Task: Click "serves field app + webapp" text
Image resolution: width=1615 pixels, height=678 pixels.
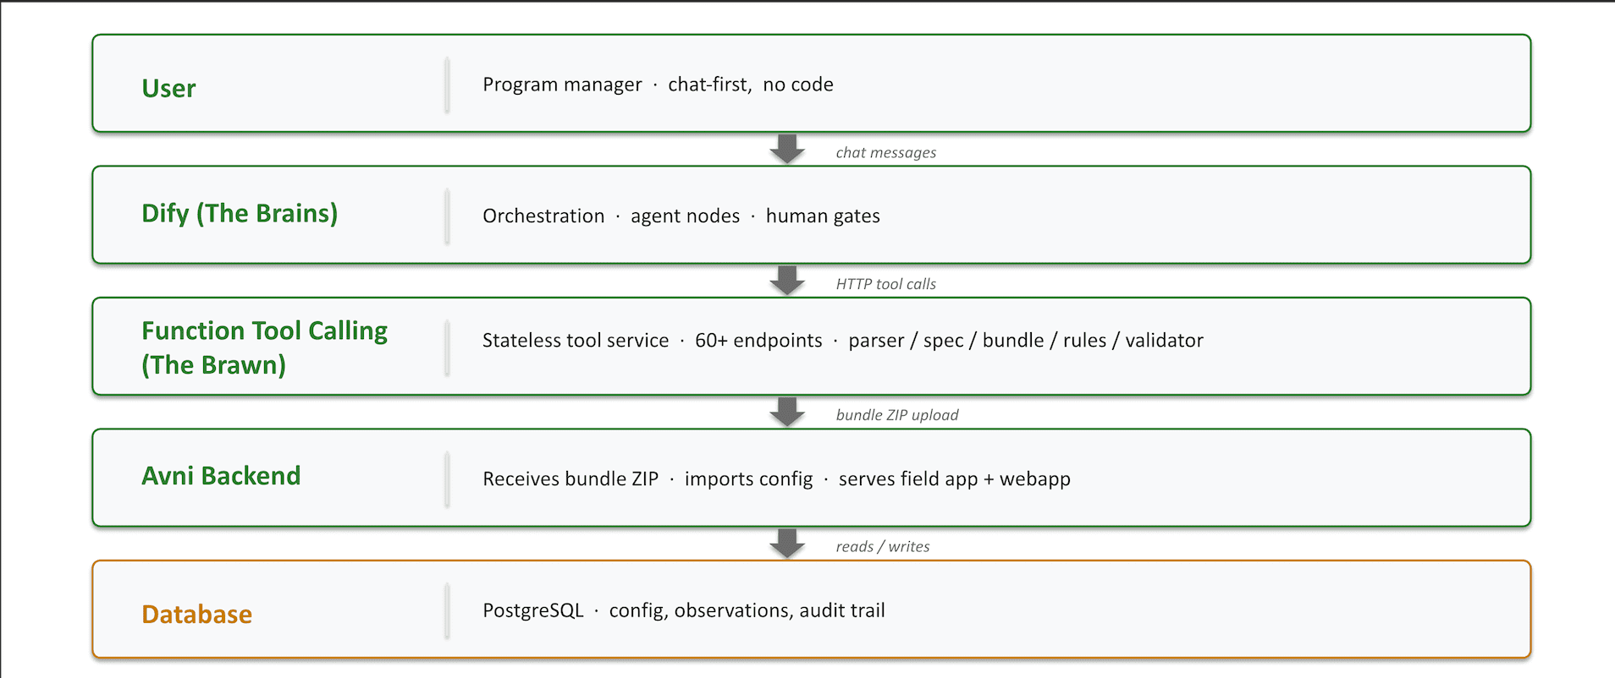Action: pyautogui.click(x=954, y=479)
